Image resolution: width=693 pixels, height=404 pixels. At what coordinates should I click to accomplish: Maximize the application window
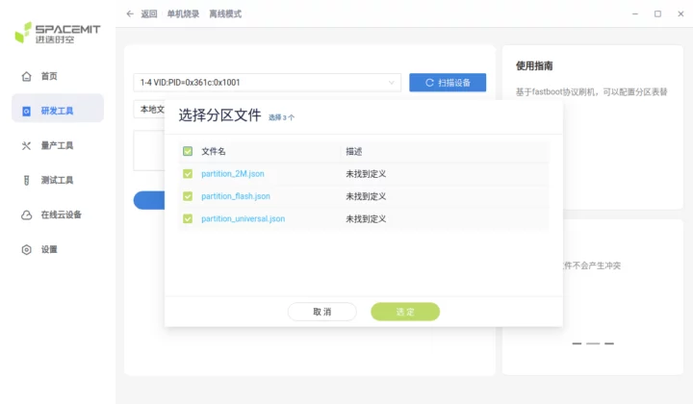coord(657,14)
